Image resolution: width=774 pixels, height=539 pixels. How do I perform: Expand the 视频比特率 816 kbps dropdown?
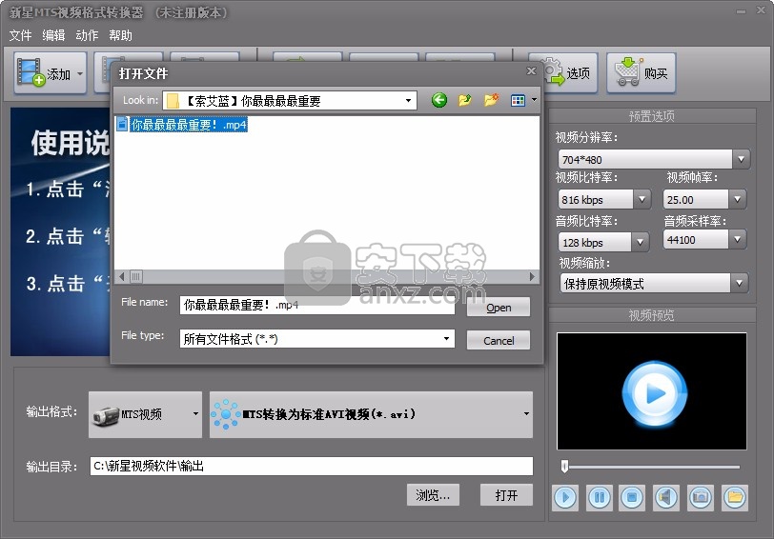coord(642,199)
